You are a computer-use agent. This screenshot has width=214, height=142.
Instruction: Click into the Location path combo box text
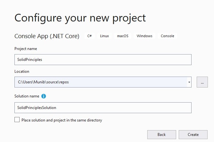[x=101, y=82]
